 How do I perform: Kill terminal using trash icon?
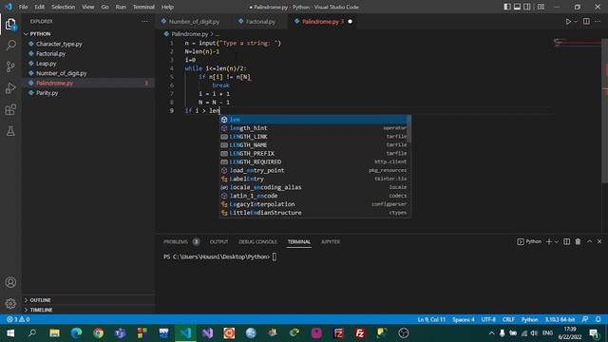click(x=578, y=241)
